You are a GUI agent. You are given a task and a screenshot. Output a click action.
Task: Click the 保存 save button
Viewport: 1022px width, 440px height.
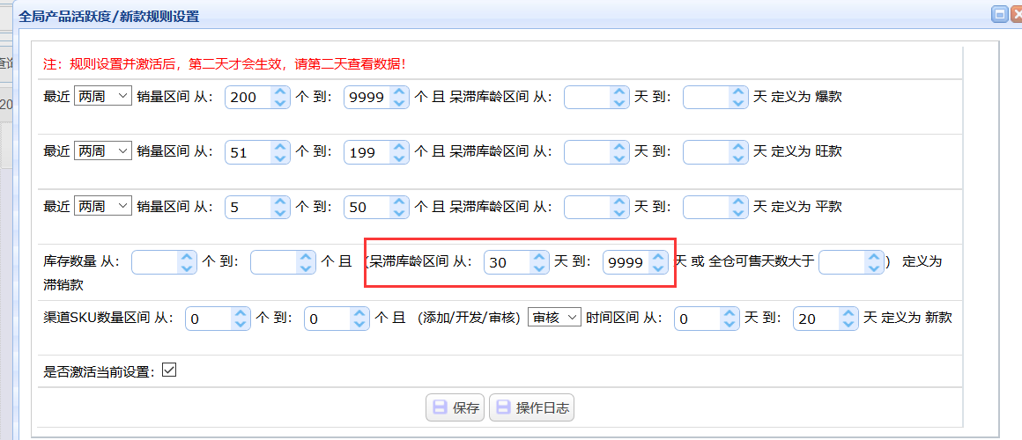[x=455, y=408]
